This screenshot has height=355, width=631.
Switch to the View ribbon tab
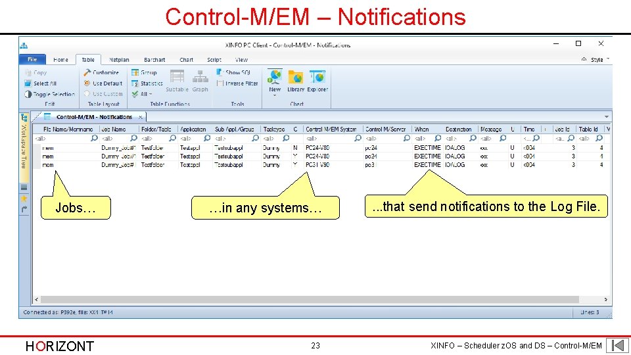tap(241, 60)
